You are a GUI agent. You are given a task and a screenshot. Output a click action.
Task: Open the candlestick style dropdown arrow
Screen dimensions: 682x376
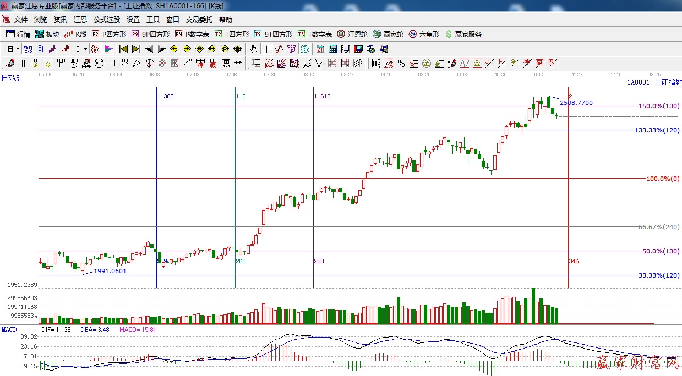click(85, 49)
